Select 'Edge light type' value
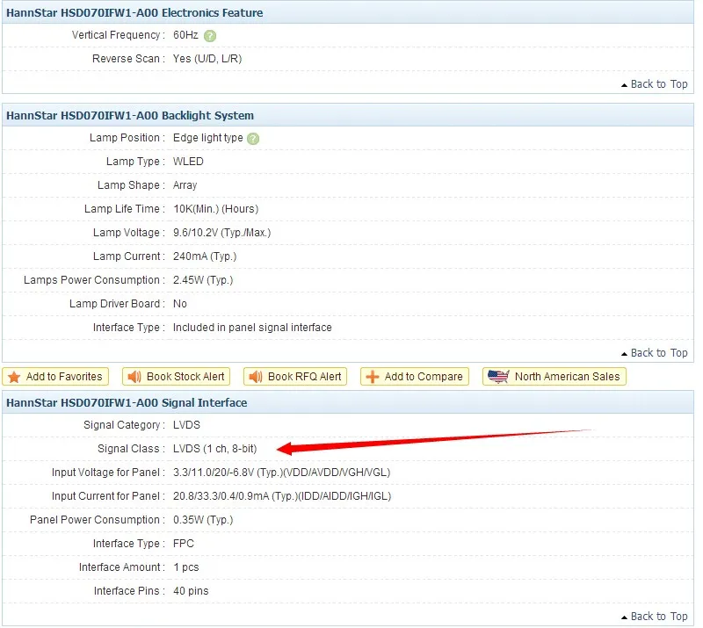 (x=208, y=138)
